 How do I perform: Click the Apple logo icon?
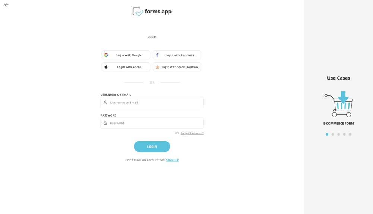pos(106,67)
